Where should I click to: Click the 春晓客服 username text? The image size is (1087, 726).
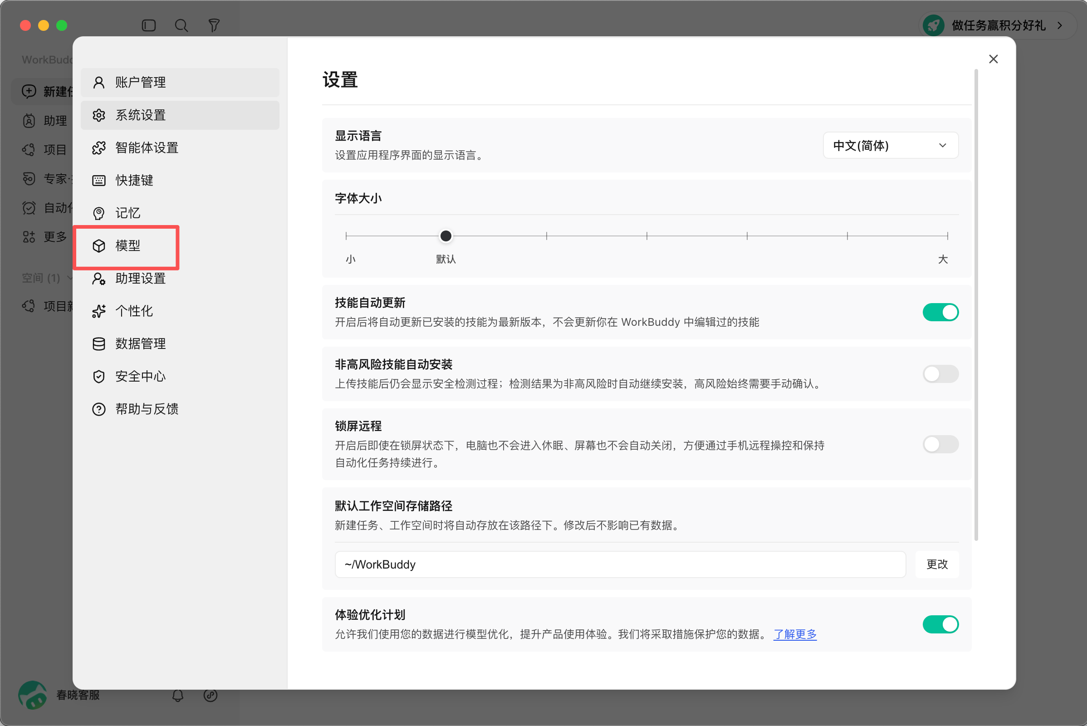tap(78, 695)
